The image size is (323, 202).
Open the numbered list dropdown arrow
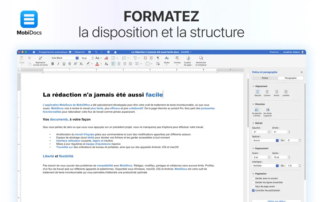[128, 58]
